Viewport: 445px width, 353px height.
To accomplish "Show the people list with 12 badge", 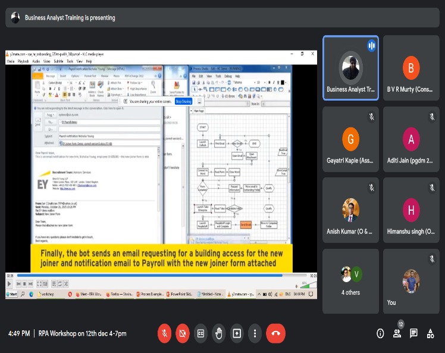I will click(397, 333).
